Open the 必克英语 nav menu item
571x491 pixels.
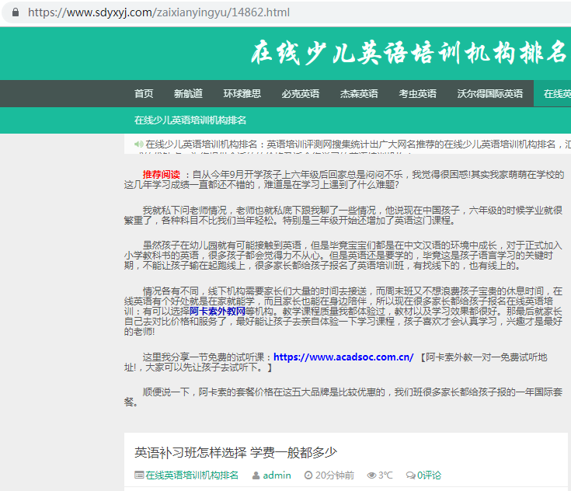300,93
